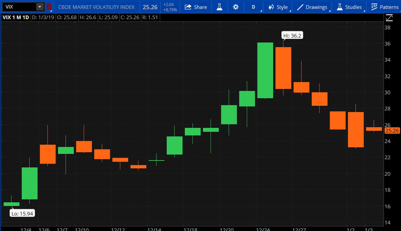The height and width of the screenshot is (231, 401).
Task: Click the 12/10 date label on time axis
Action: tap(81, 230)
